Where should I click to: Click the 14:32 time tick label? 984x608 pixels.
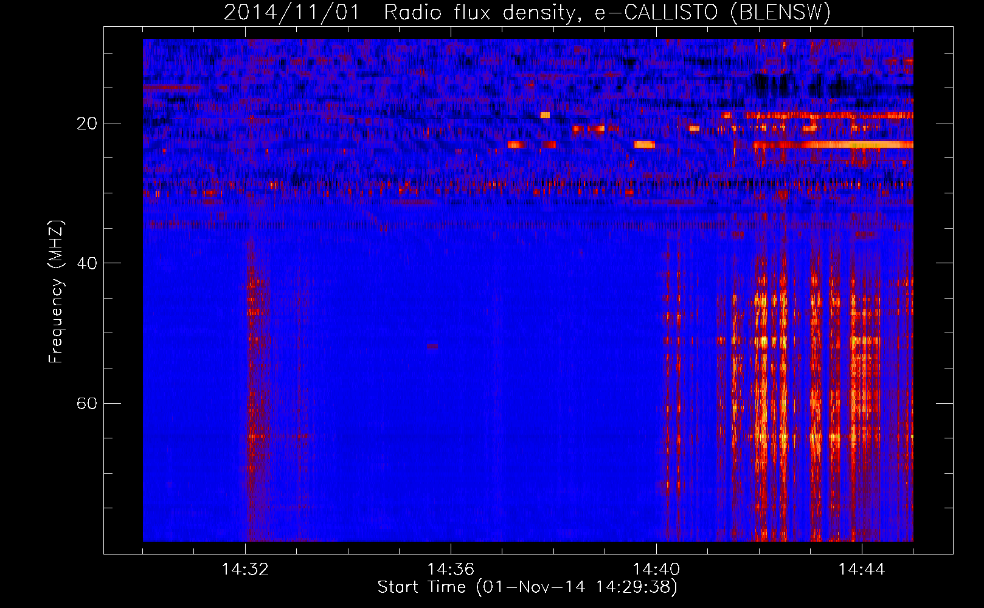[x=245, y=570]
